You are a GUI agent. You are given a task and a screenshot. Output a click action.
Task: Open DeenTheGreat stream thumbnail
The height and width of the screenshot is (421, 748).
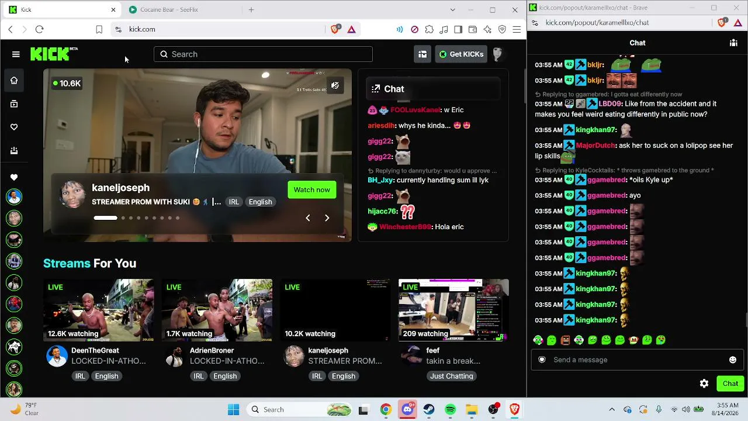coord(99,310)
